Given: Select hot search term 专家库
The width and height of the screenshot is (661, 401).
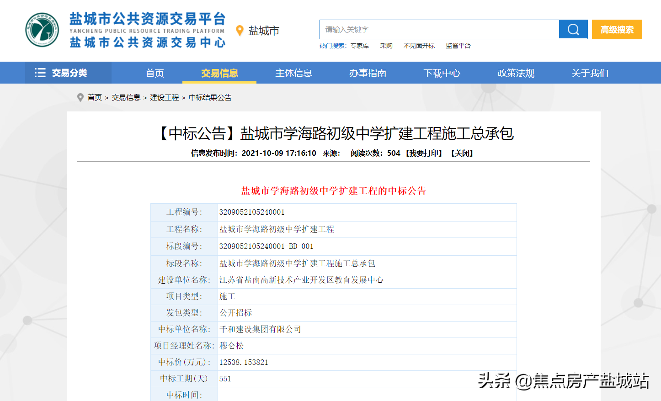Looking at the screenshot, I should tap(360, 46).
